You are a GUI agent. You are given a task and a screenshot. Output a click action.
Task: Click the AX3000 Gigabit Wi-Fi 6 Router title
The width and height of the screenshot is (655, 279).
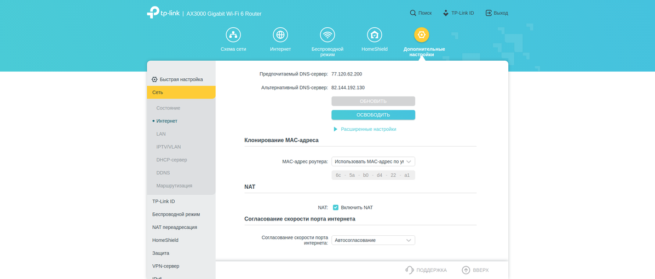pyautogui.click(x=224, y=14)
